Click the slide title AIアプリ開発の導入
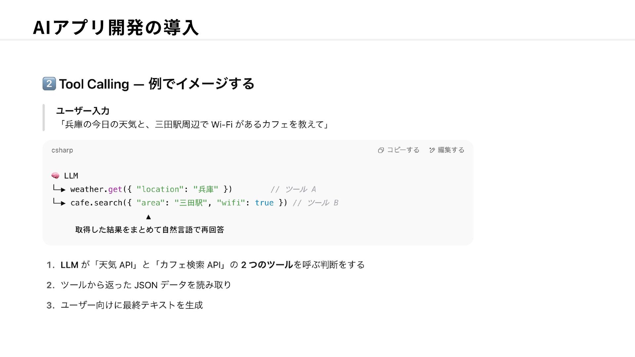The height and width of the screenshot is (357, 635). 116,27
